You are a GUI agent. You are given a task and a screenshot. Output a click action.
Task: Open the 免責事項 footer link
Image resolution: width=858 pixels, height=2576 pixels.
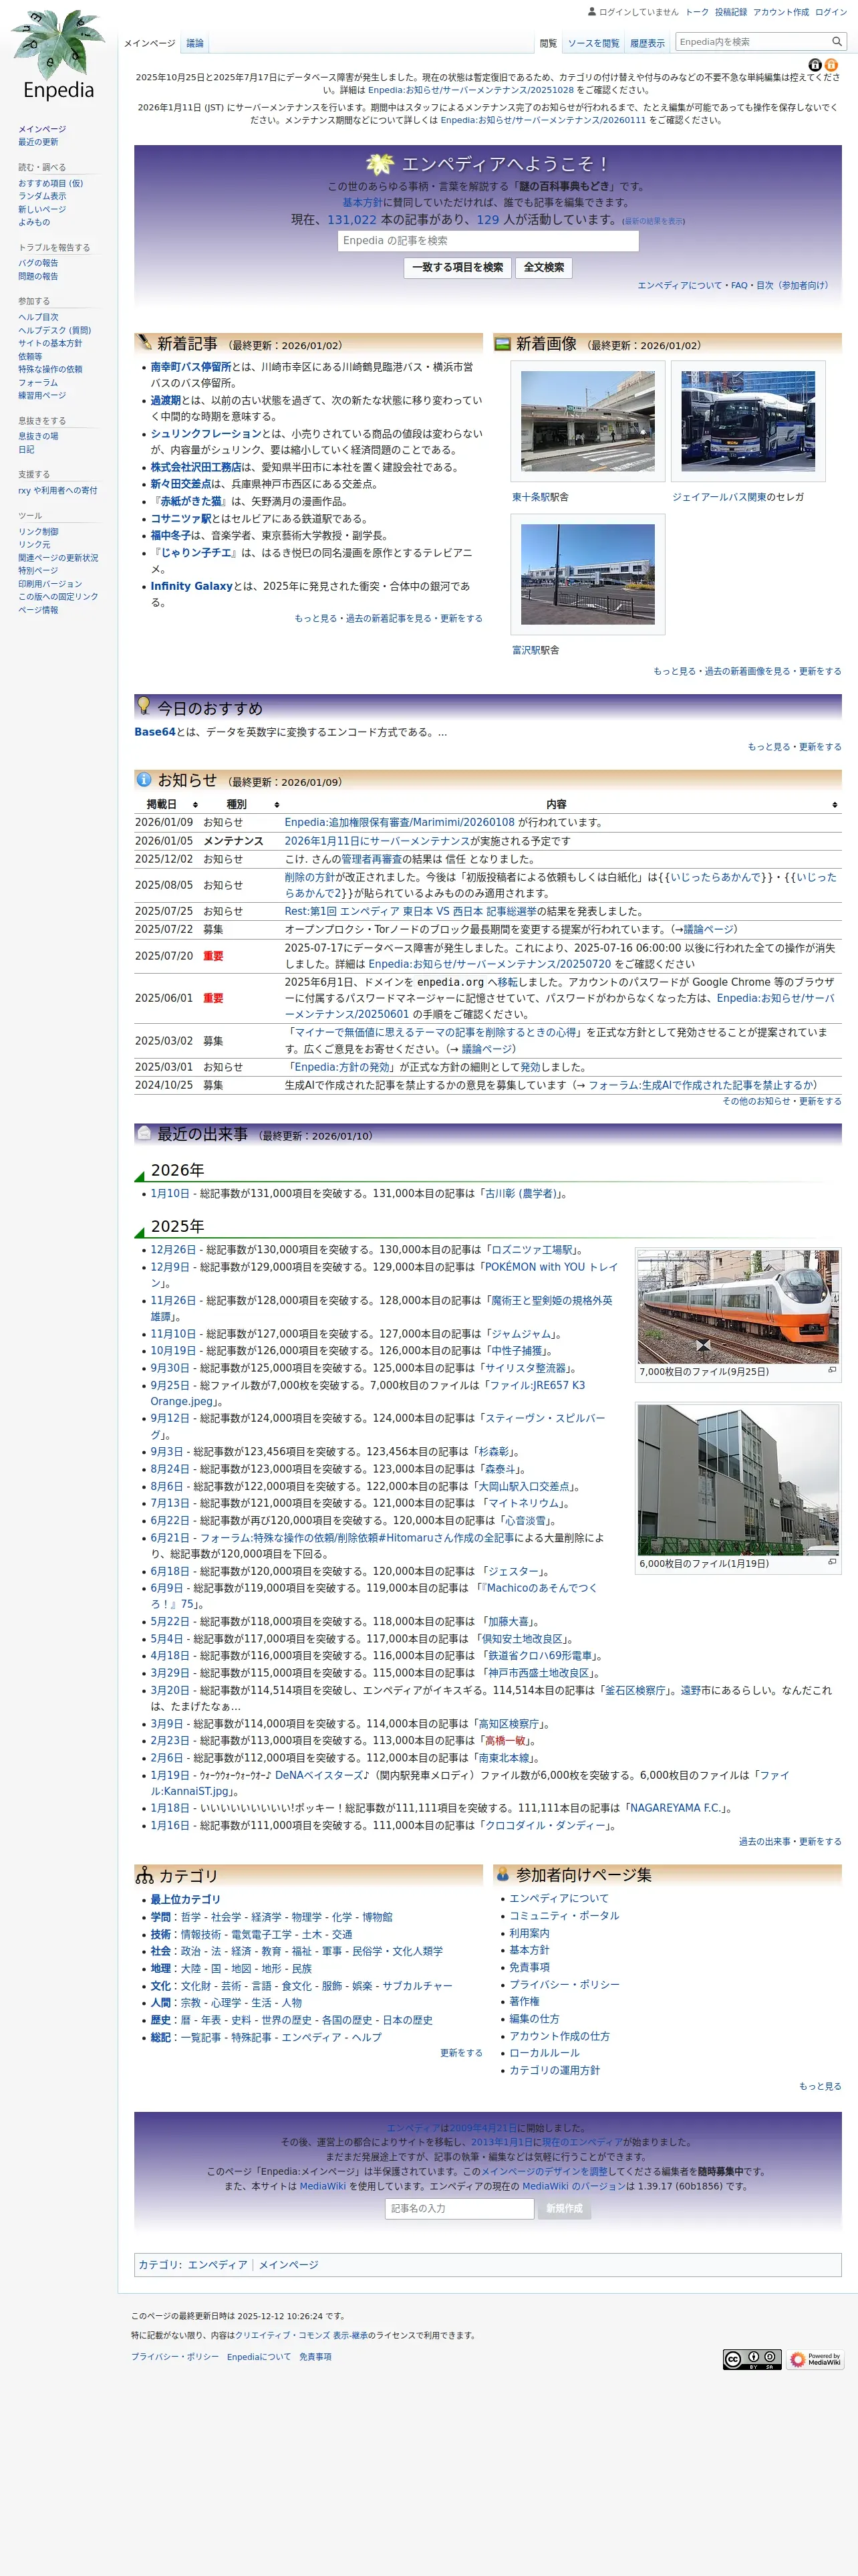tap(315, 2357)
